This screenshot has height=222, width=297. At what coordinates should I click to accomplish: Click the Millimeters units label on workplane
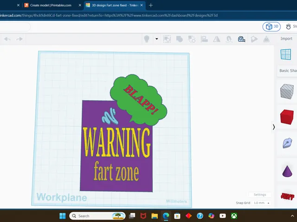[176, 202]
